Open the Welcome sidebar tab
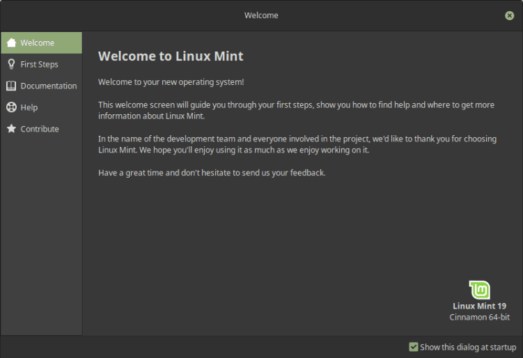 [41, 42]
